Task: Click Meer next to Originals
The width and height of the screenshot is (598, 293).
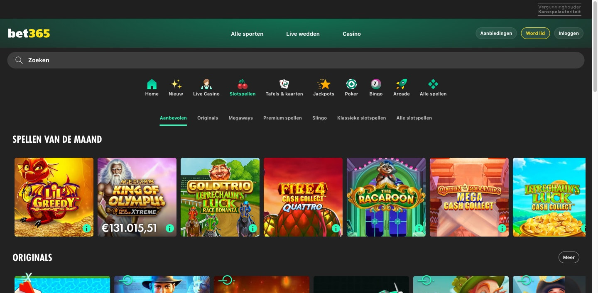Action: coord(569,257)
